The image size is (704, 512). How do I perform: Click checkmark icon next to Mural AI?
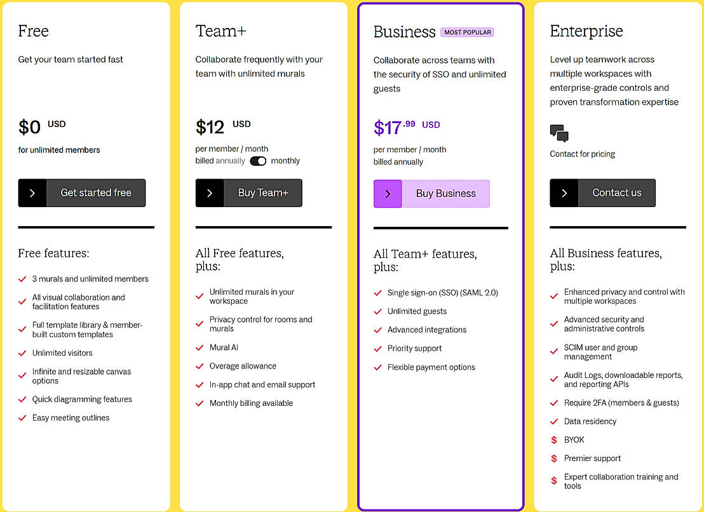(x=200, y=348)
